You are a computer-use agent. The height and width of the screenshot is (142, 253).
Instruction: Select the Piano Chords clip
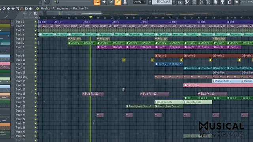(x=227, y=81)
